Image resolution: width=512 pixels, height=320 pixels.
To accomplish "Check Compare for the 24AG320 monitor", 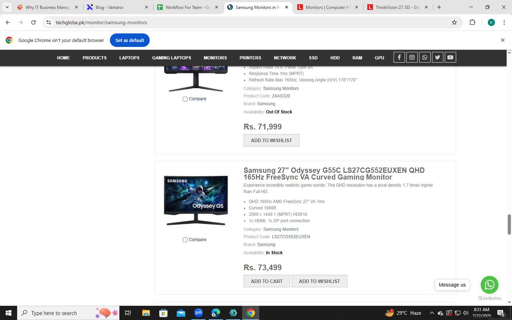I will point(185,99).
